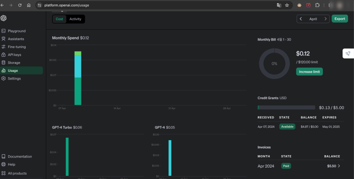The width and height of the screenshot is (354, 179).
Task: Click the browser forward arrow
Action: (11, 5)
